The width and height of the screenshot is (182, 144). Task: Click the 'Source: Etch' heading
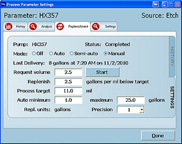click(x=160, y=15)
